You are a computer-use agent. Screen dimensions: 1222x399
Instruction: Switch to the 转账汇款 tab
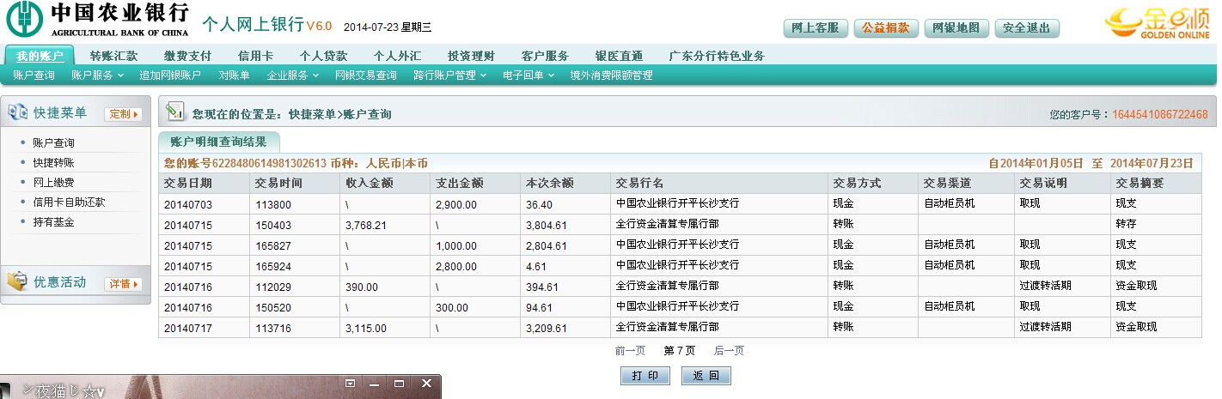(x=113, y=56)
